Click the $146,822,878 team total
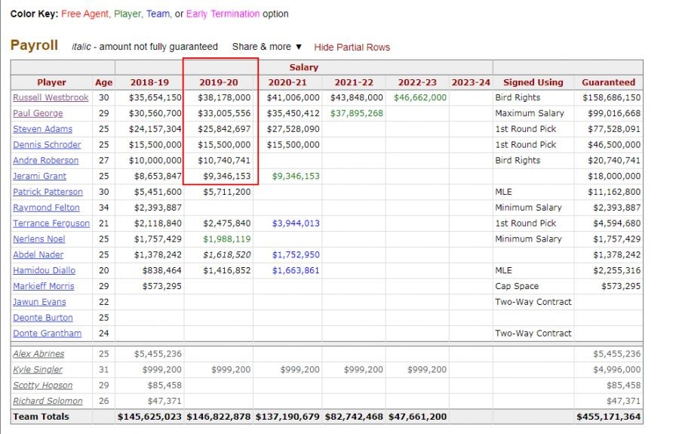679x434 pixels. tap(219, 417)
